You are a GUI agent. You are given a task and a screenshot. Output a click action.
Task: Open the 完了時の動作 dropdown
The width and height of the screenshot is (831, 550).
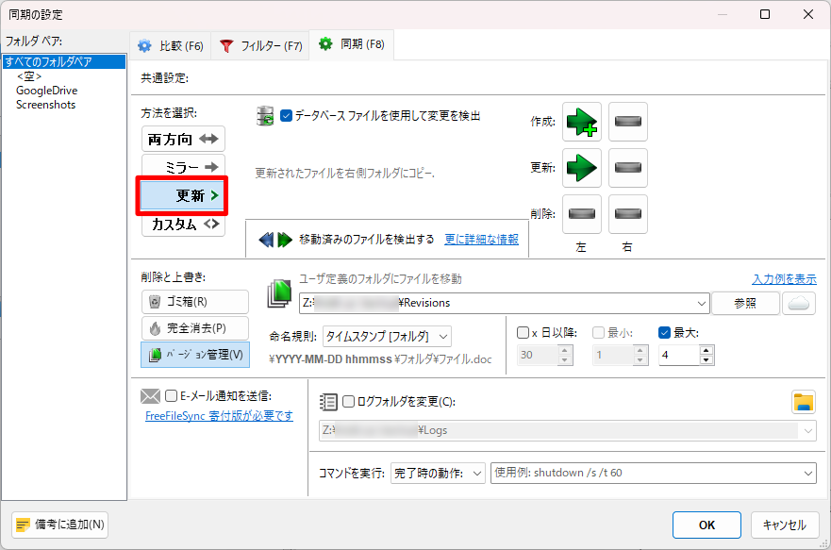click(x=439, y=473)
